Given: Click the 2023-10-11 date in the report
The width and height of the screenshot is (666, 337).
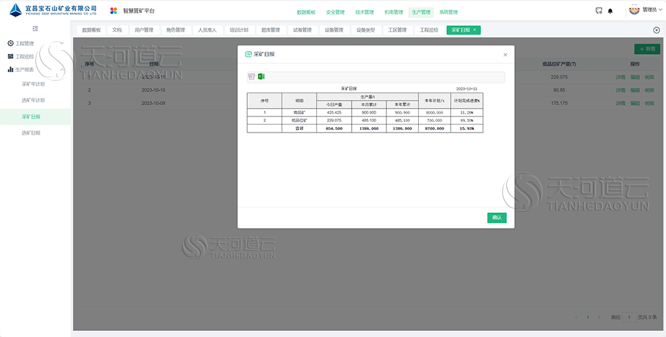Looking at the screenshot, I should tap(466, 89).
